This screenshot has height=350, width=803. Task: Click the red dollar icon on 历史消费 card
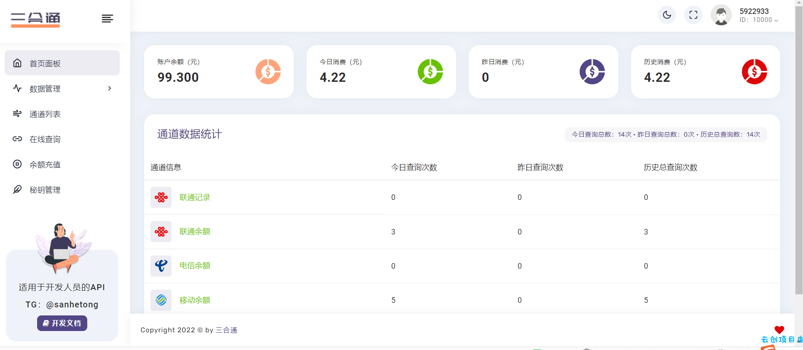click(x=755, y=72)
